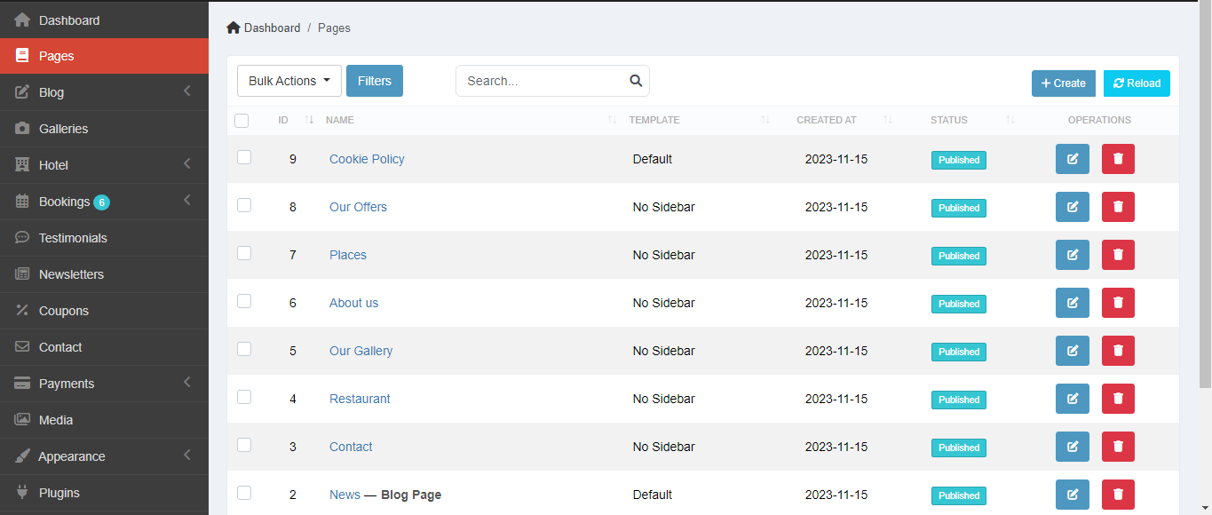Focus the Search input field
The height and width of the screenshot is (515, 1212).
(542, 81)
